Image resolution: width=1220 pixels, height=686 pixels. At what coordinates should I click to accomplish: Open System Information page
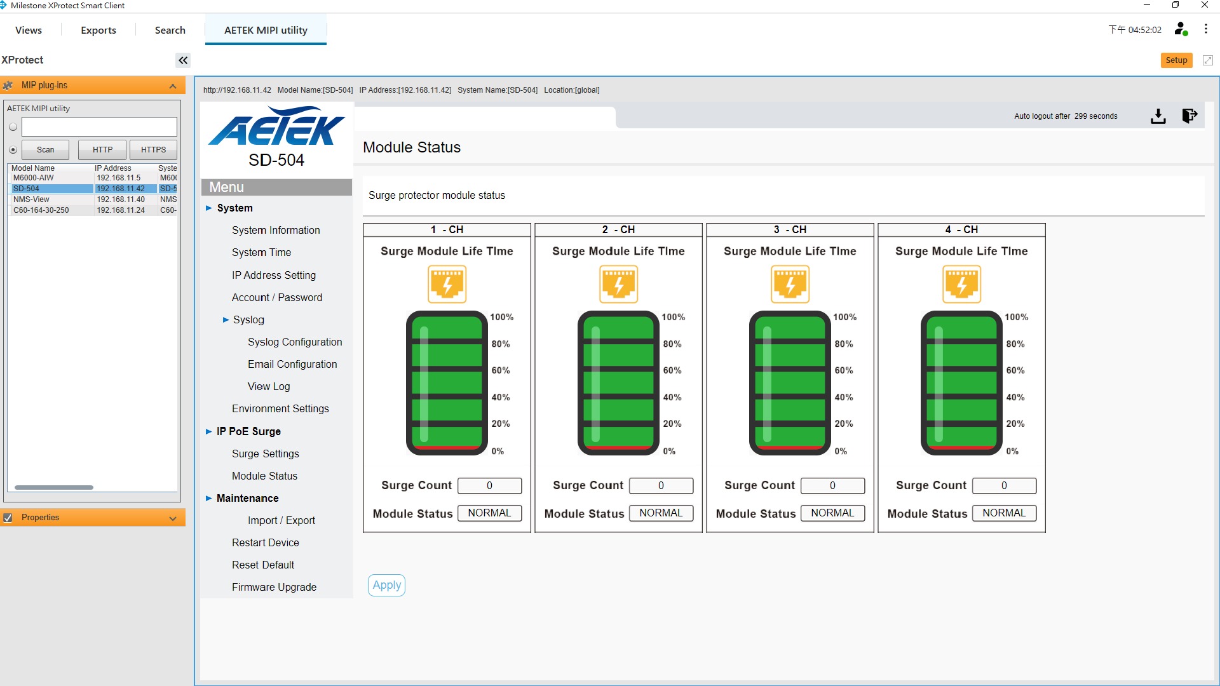276,230
